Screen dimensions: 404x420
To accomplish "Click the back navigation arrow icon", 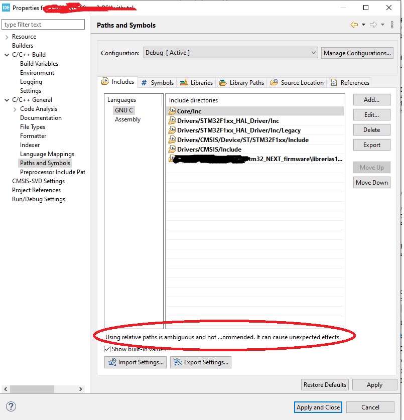I will (x=354, y=25).
